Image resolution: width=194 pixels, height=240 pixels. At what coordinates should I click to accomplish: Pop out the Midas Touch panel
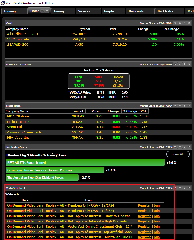180,106
